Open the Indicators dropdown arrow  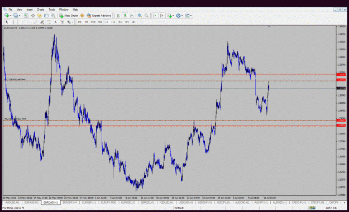173,16
